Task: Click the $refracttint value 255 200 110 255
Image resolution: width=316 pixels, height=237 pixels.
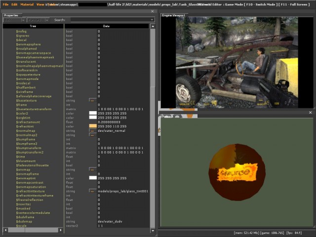Action: (x=112, y=126)
